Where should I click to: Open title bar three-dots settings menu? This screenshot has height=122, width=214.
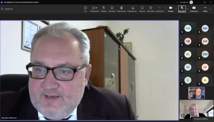pyautogui.click(x=177, y=2)
